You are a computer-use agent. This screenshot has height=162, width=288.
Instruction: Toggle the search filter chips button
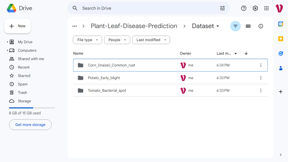point(235,26)
